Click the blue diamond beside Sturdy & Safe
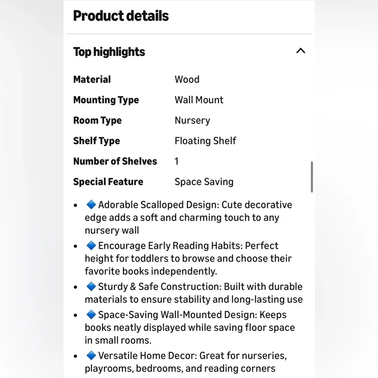 pos(91,287)
